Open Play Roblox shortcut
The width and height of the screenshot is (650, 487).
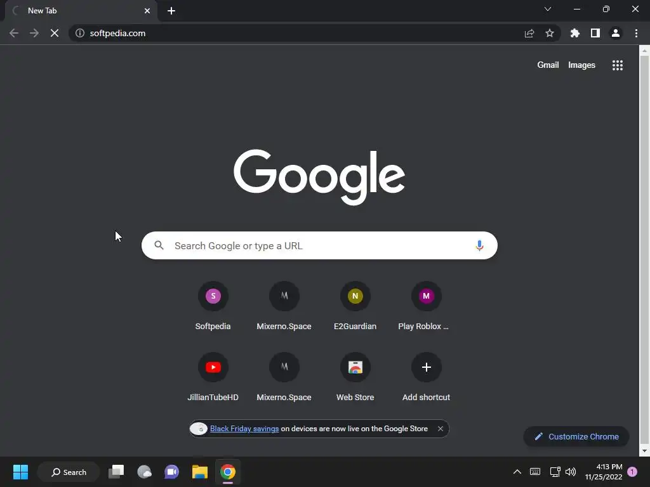(x=426, y=306)
